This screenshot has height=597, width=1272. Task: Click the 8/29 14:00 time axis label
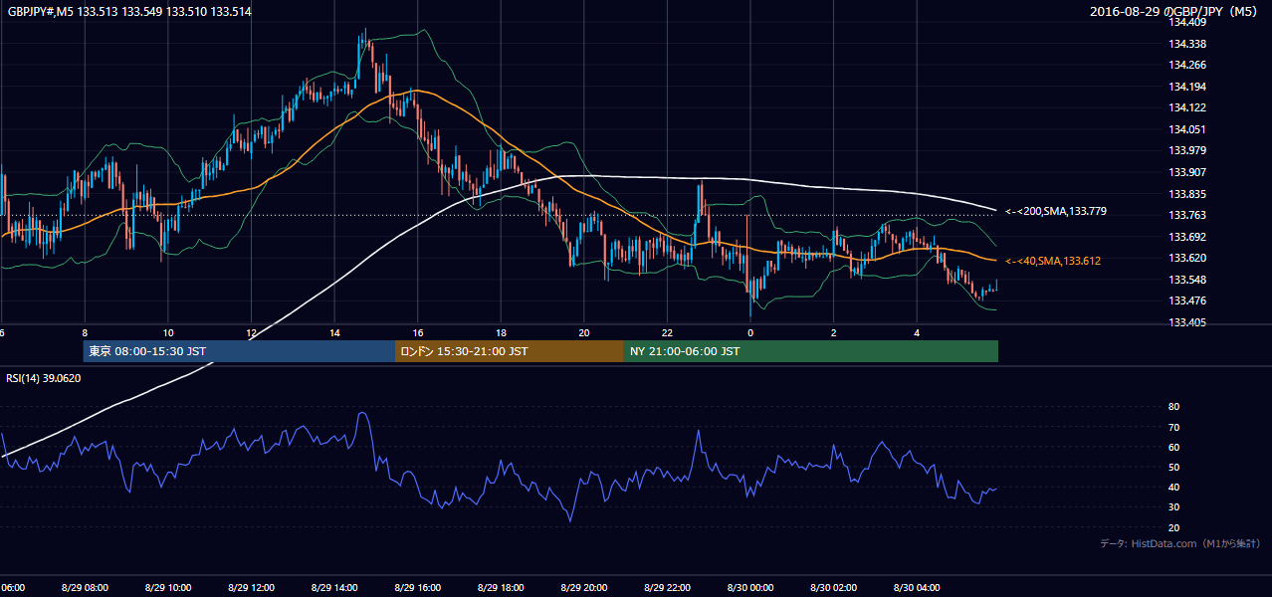pyautogui.click(x=334, y=588)
